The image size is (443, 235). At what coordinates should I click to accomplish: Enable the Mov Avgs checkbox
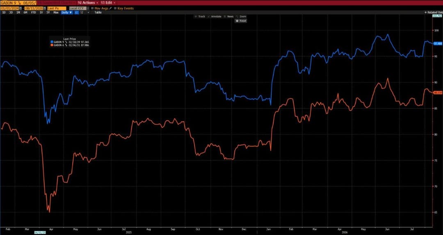92,9
